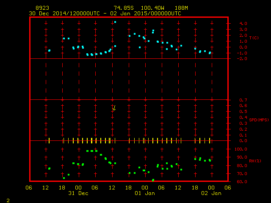The height and width of the screenshot is (203, 271).
Task: Click the page number "2" in the corner
Action: [8, 200]
